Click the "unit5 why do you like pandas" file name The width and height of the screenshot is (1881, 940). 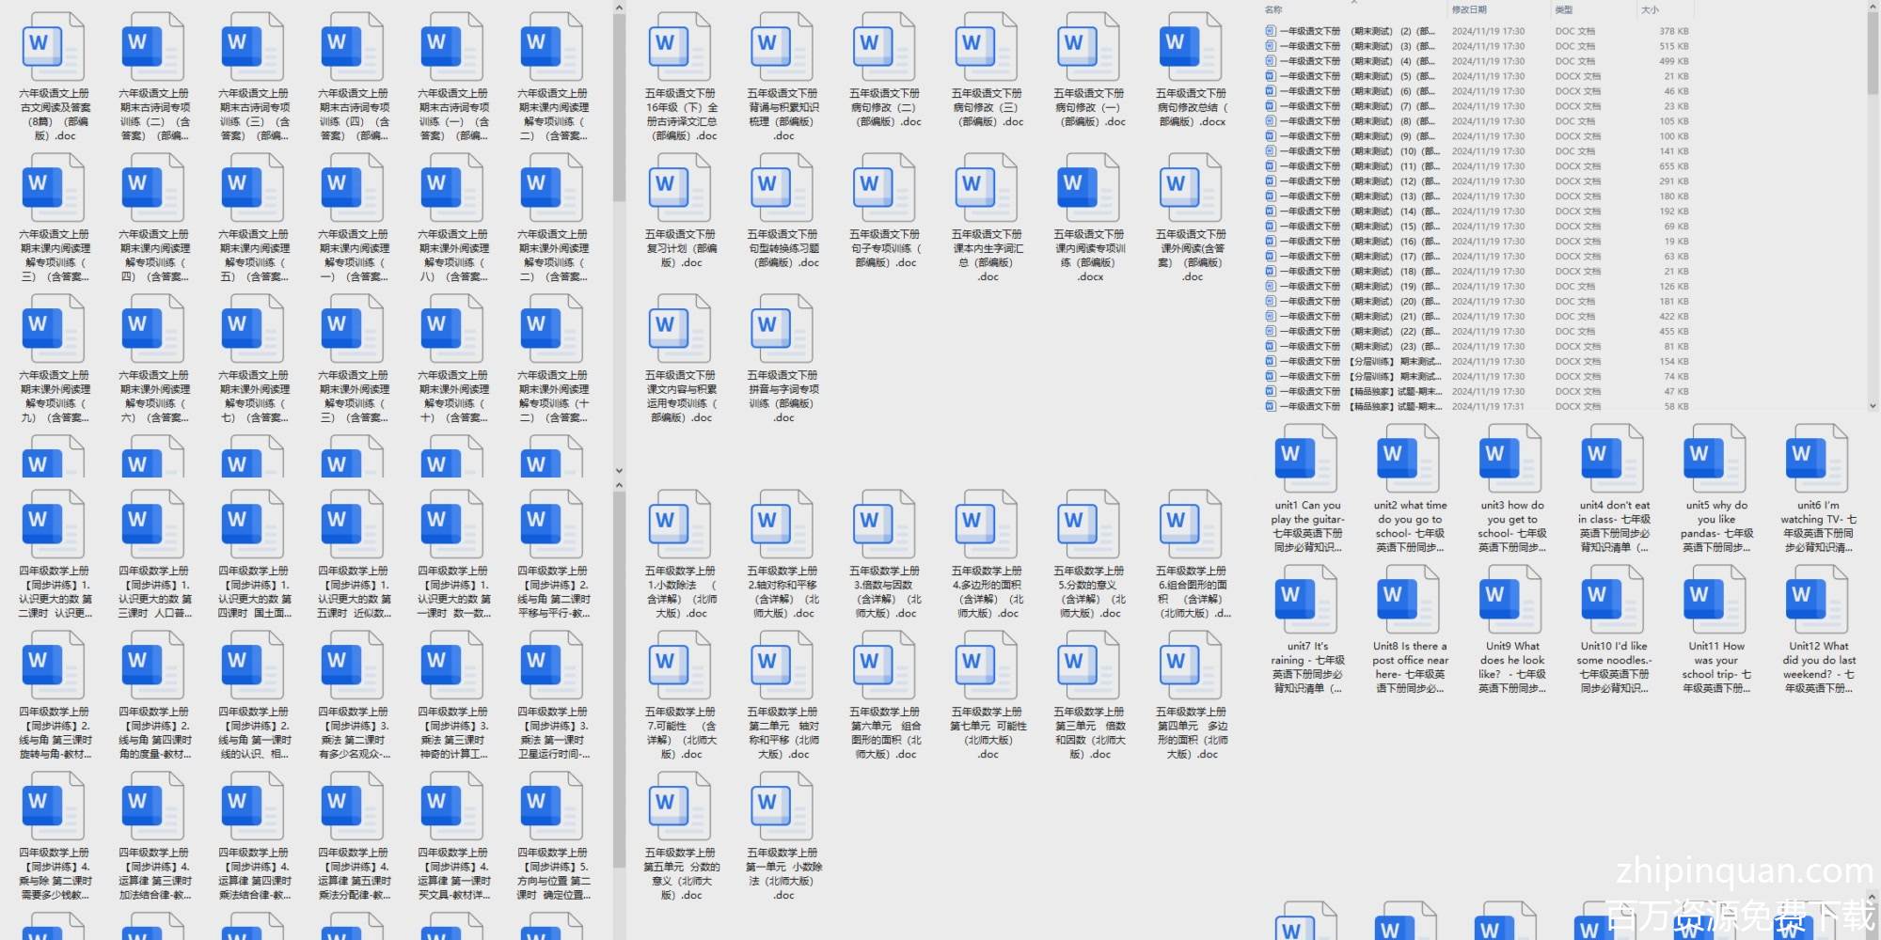coord(1716,526)
